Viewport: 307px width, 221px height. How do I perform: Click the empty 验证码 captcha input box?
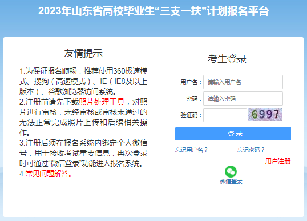(x=225, y=115)
